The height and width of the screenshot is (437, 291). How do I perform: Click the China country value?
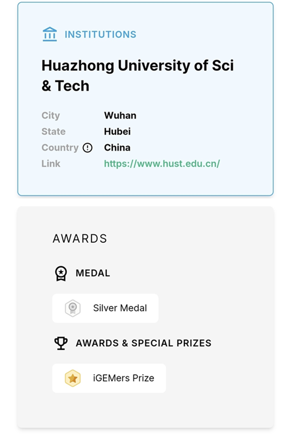click(x=117, y=148)
